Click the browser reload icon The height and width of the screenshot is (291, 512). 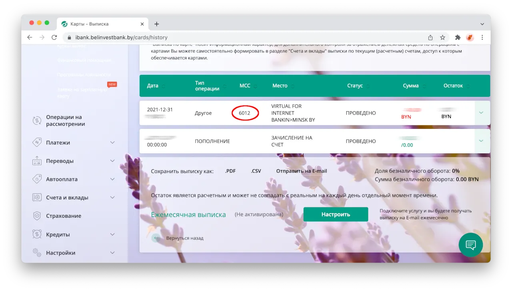click(x=54, y=37)
